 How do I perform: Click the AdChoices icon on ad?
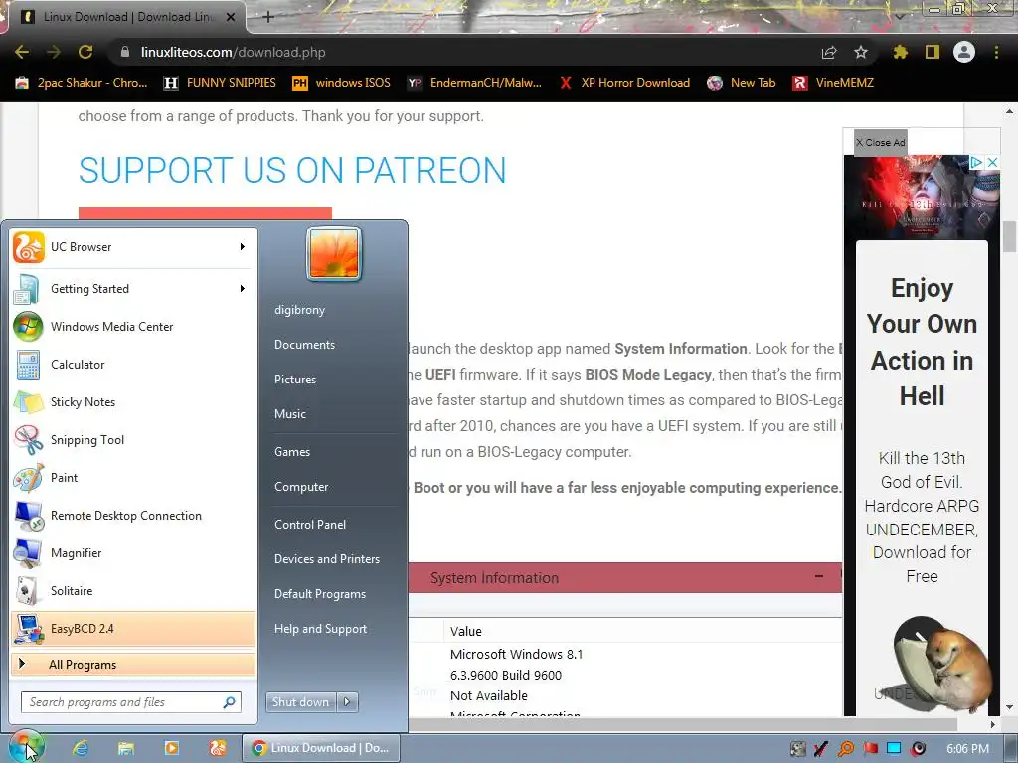(x=976, y=162)
